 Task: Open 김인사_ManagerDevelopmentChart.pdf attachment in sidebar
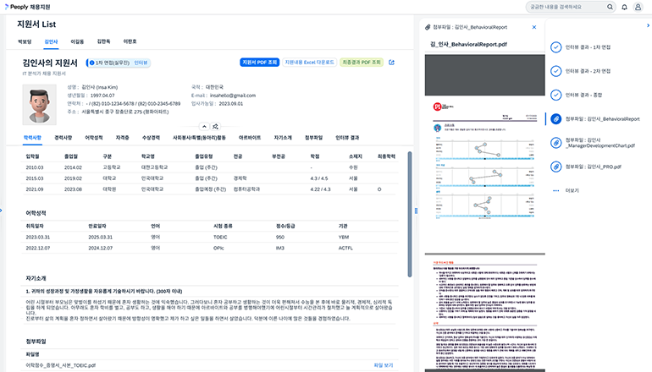(600, 143)
